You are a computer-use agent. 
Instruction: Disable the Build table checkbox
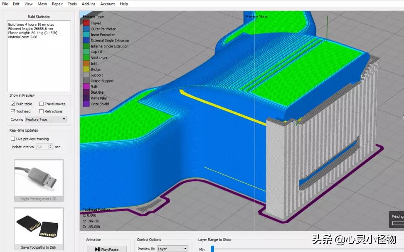pos(13,104)
